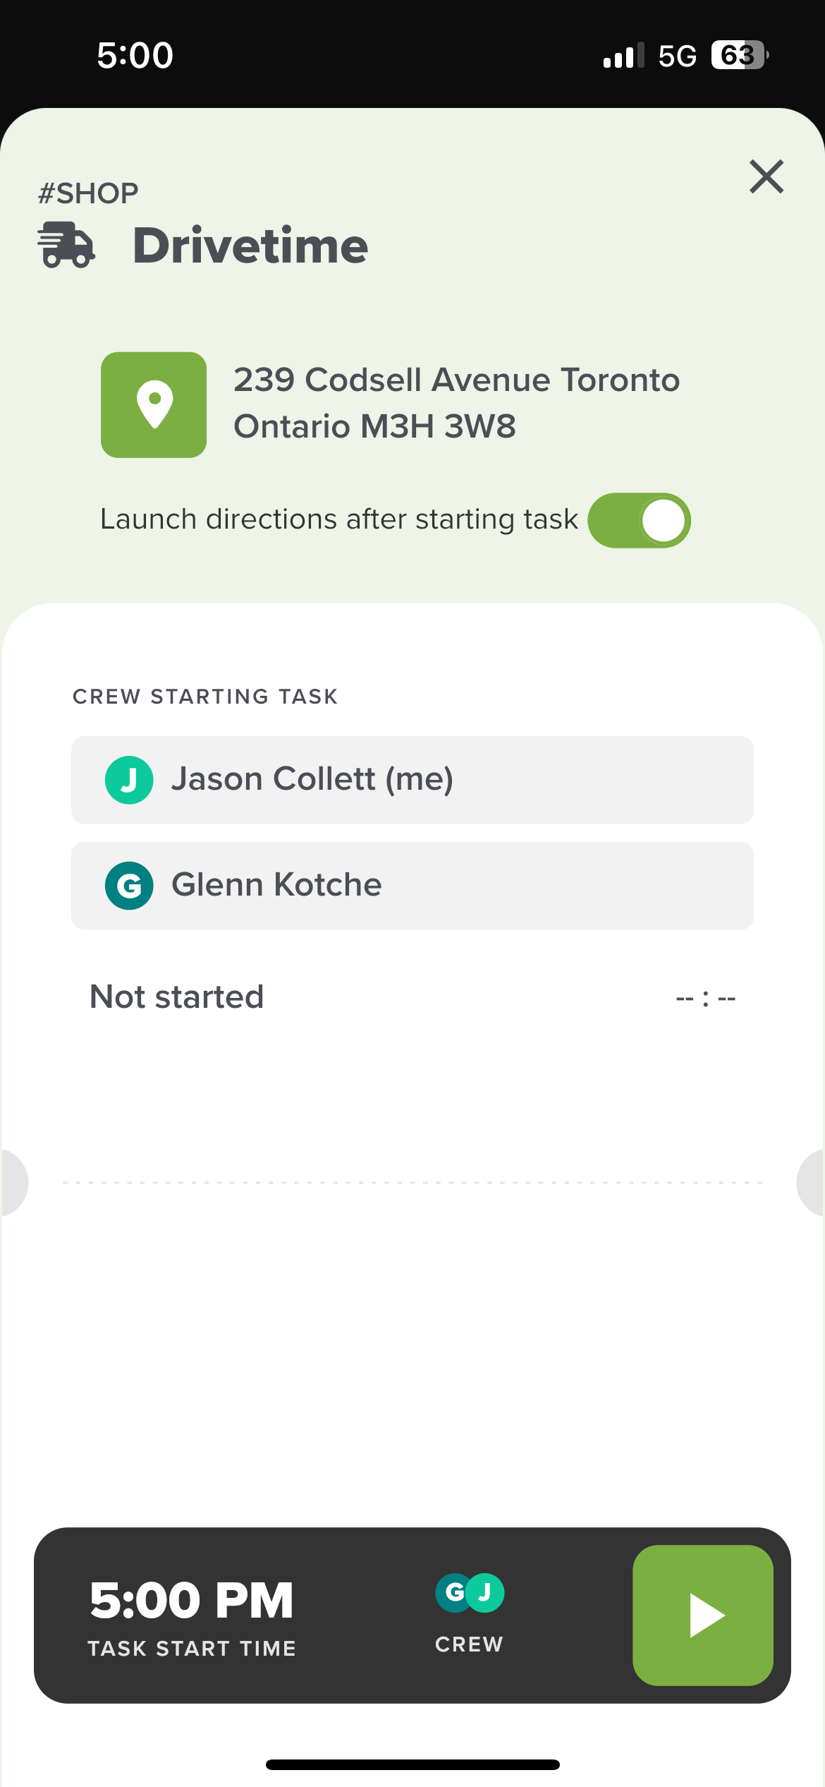Viewport: 825px width, 1787px height.
Task: Select the Jason Collett (me) crew row
Action: click(412, 780)
